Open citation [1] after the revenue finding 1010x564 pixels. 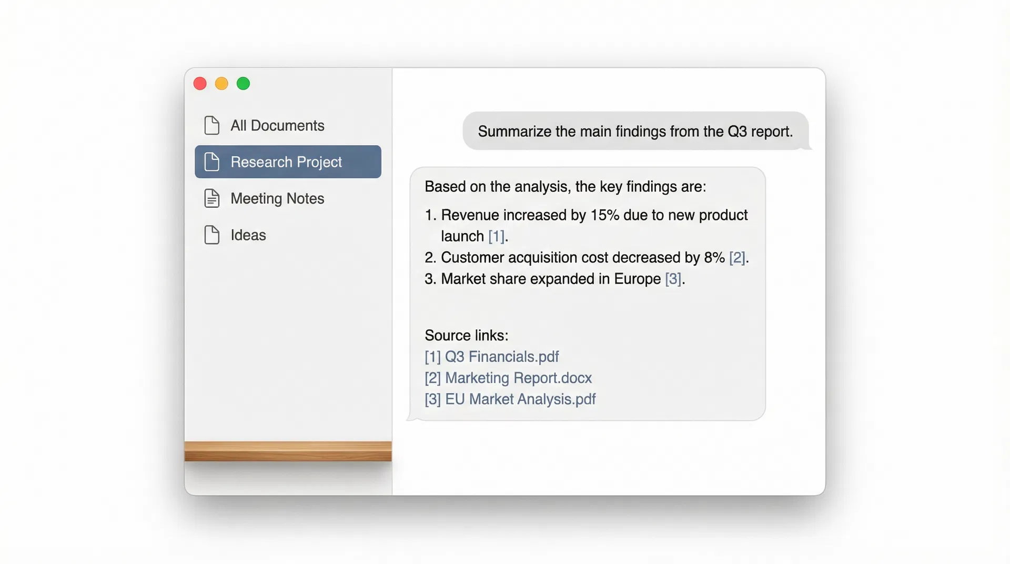pyautogui.click(x=497, y=236)
